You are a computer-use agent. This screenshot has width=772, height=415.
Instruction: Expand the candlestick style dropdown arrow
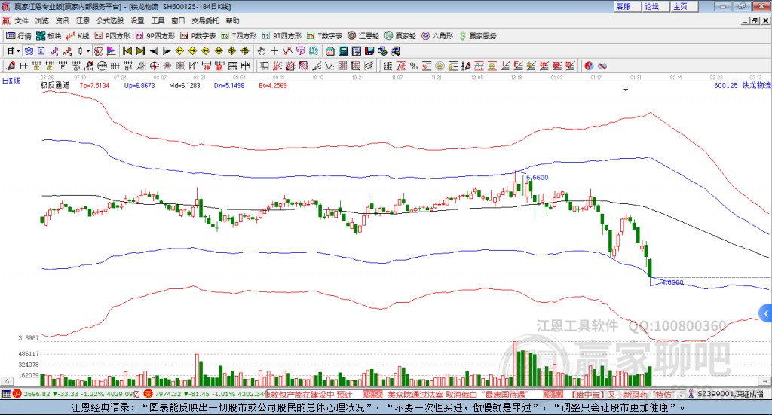[88, 51]
